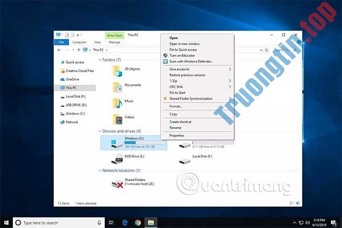Open the Documents folder icon

click(117, 87)
